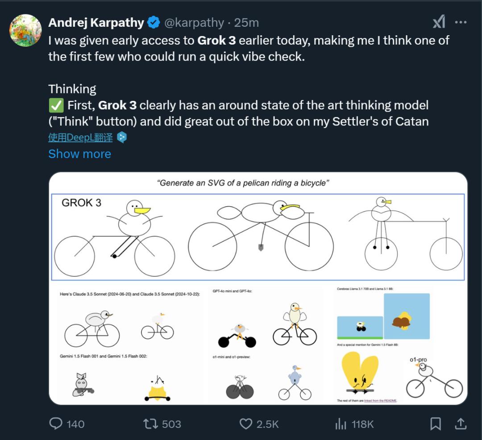Click the reply speech bubble icon
Viewport: 482px width, 440px height.
coord(56,423)
